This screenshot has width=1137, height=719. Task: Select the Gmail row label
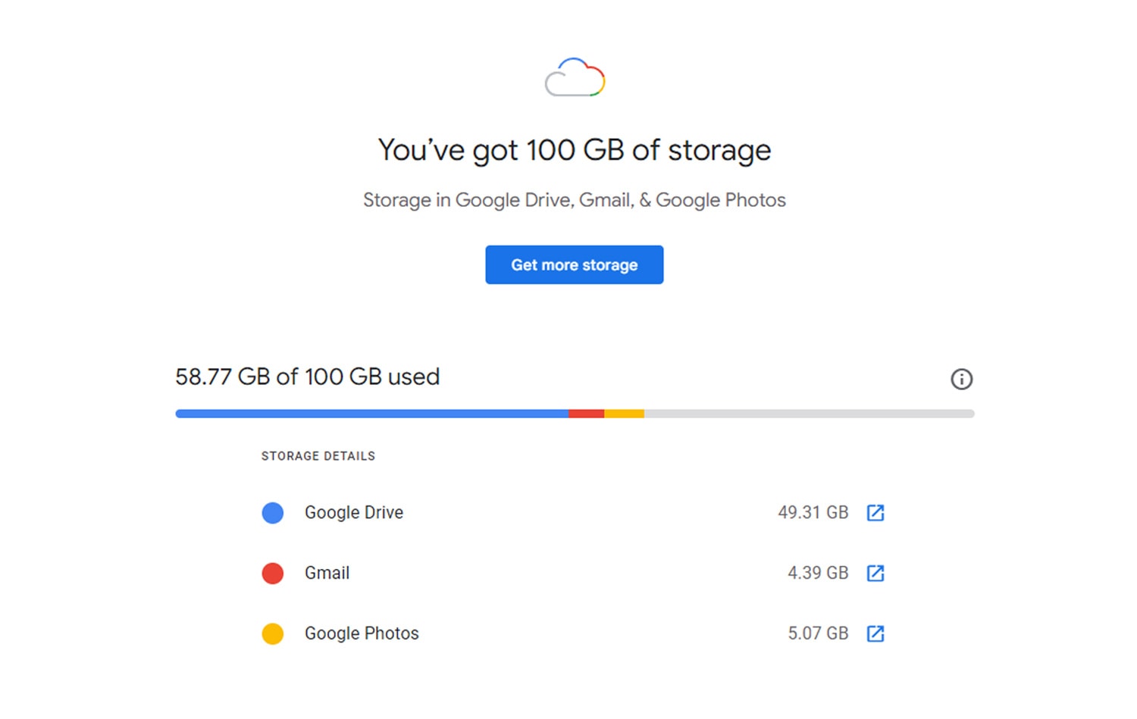pos(327,573)
